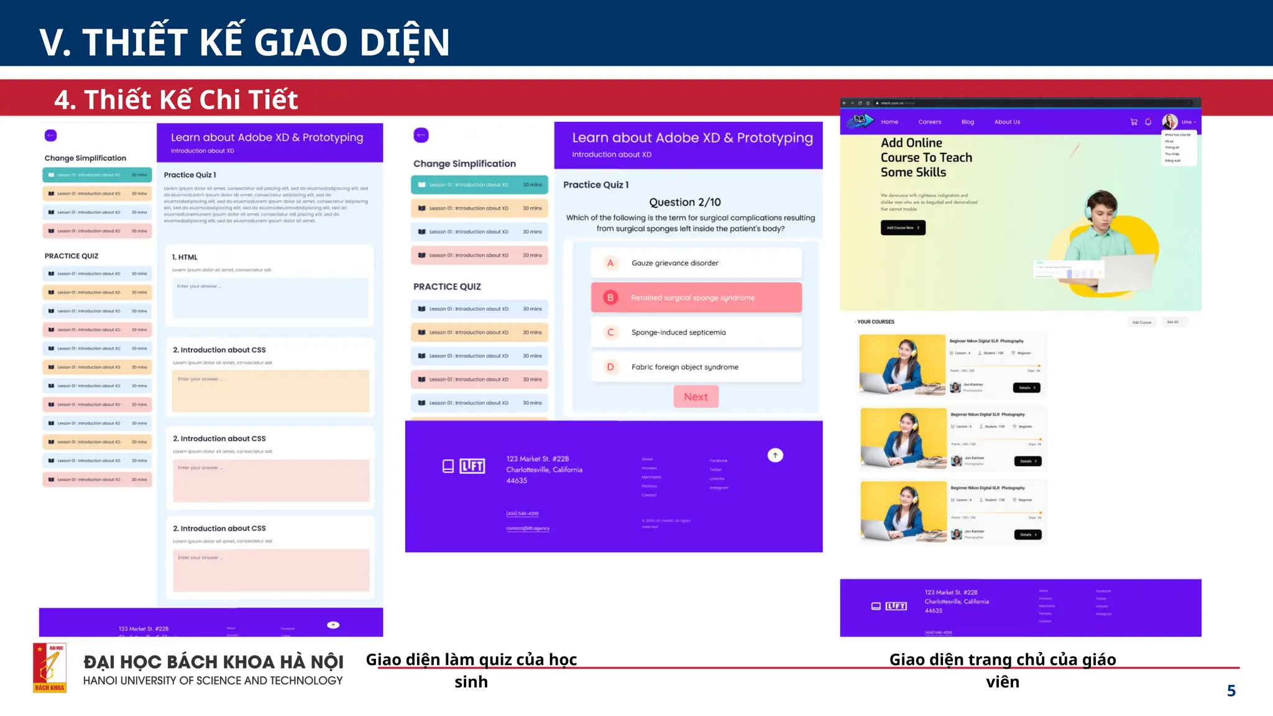This screenshot has width=1273, height=716.
Task: Click the Add Course Now button
Action: (x=903, y=227)
